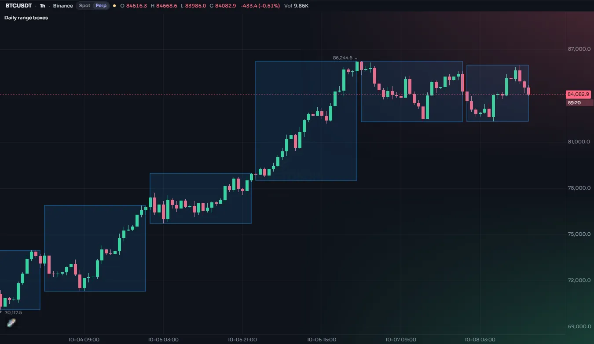Click the 10-06 15:00 time axis label
Viewport: 594px width, 344px height.
click(322, 340)
